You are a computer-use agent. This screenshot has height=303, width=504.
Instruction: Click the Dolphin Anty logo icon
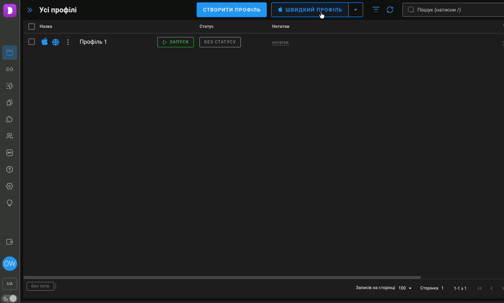[x=10, y=10]
